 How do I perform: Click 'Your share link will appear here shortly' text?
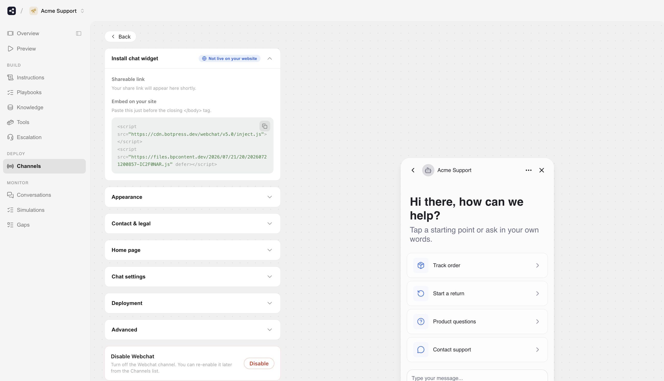point(154,88)
